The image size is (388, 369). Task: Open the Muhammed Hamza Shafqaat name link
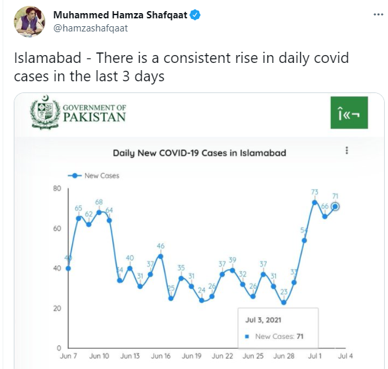coord(120,15)
